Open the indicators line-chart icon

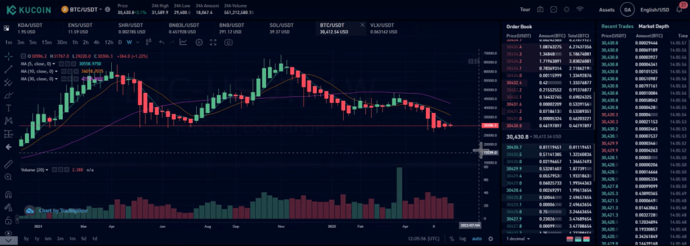(183, 42)
